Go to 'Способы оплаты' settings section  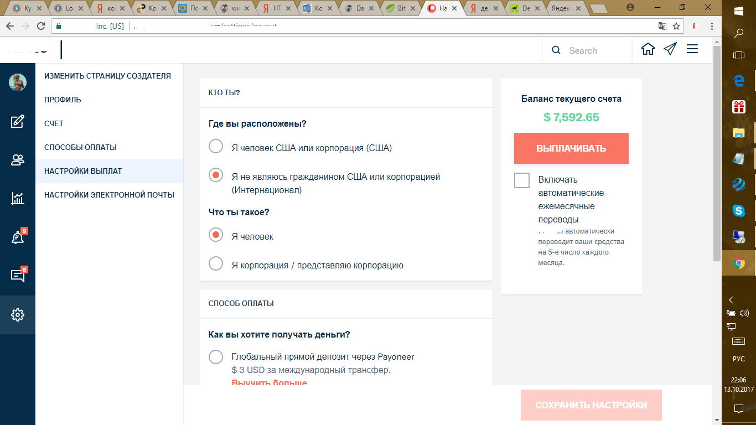coord(80,147)
